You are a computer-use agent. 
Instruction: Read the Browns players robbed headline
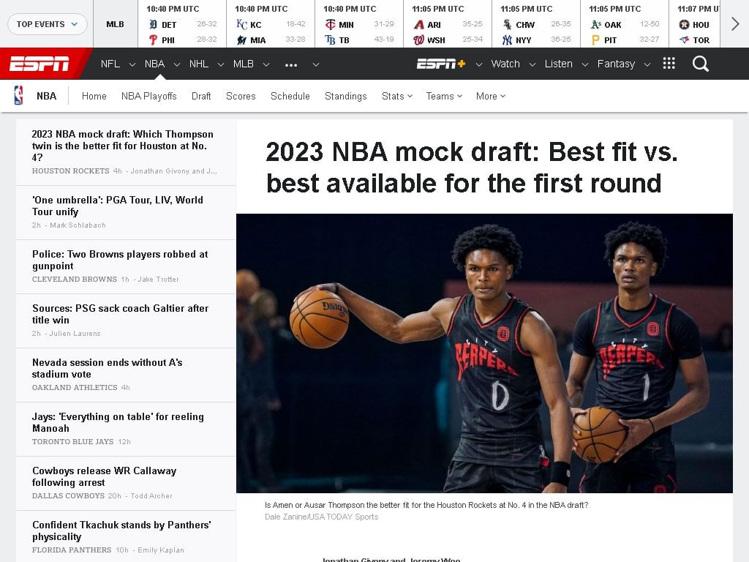point(120,260)
